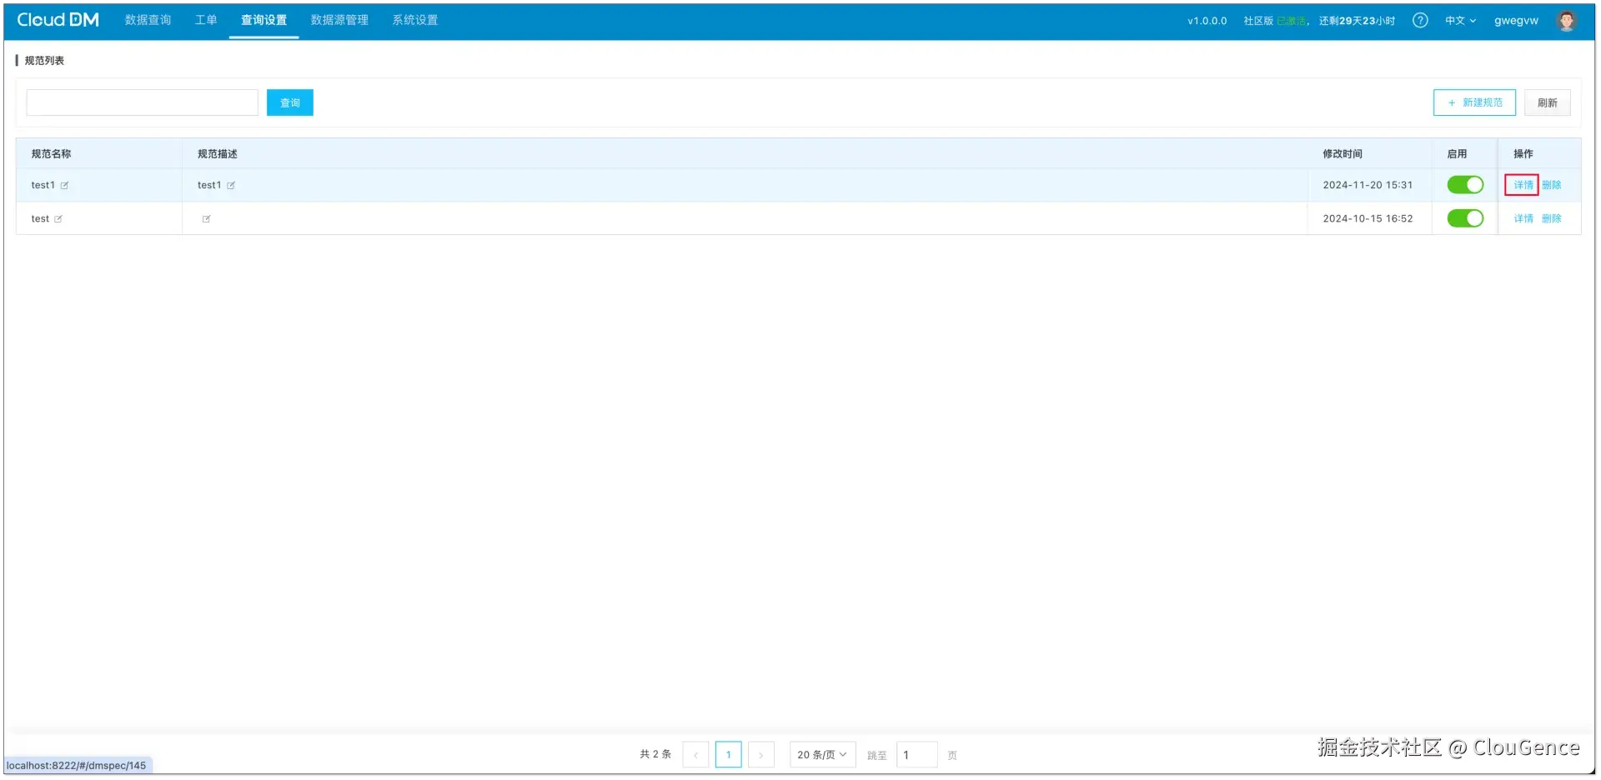Select page 1 in pagination
1601x780 pixels.
728,755
